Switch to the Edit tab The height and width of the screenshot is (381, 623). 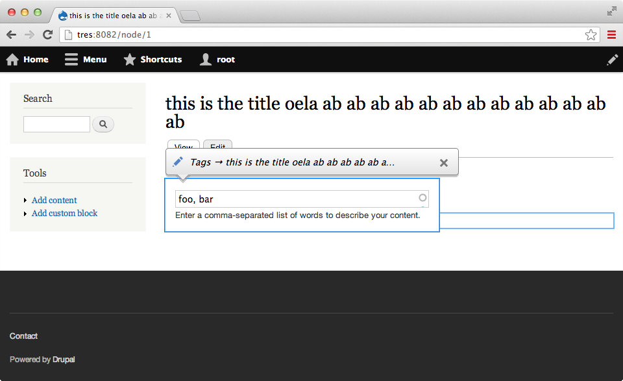pos(217,148)
